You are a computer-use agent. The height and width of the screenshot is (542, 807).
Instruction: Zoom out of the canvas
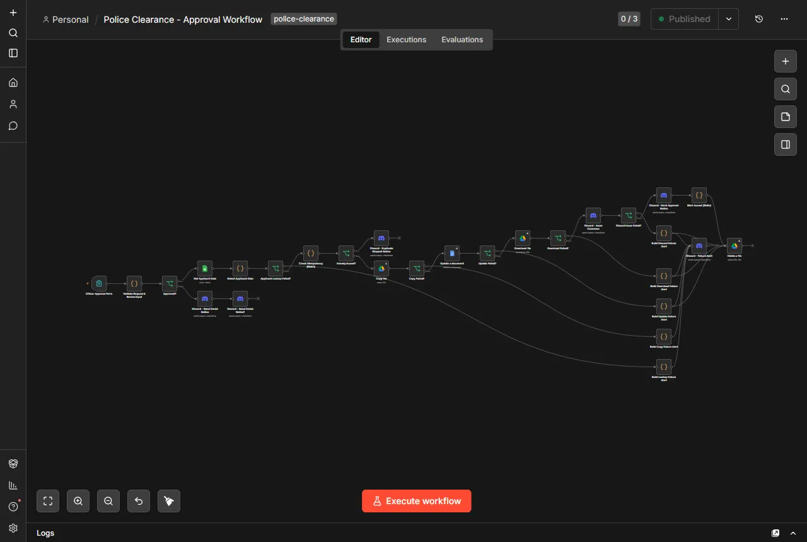click(x=108, y=501)
